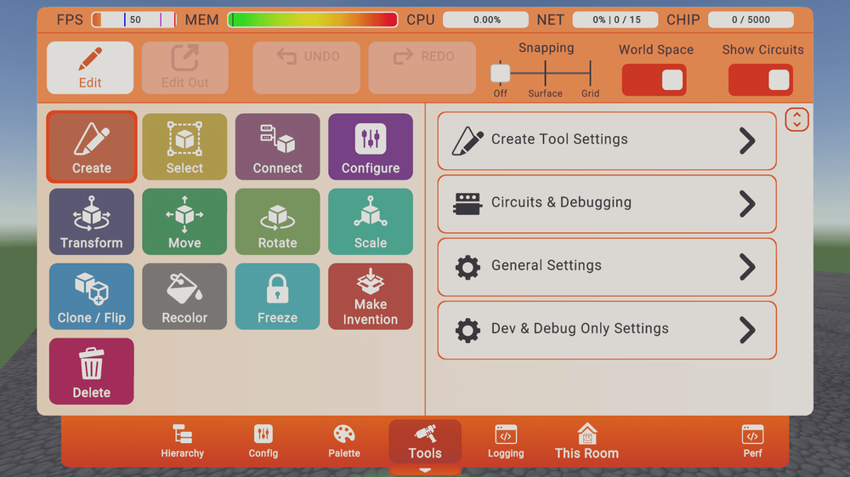Viewport: 850px width, 477px height.
Task: Select the Freeze lock tool
Action: (x=277, y=297)
